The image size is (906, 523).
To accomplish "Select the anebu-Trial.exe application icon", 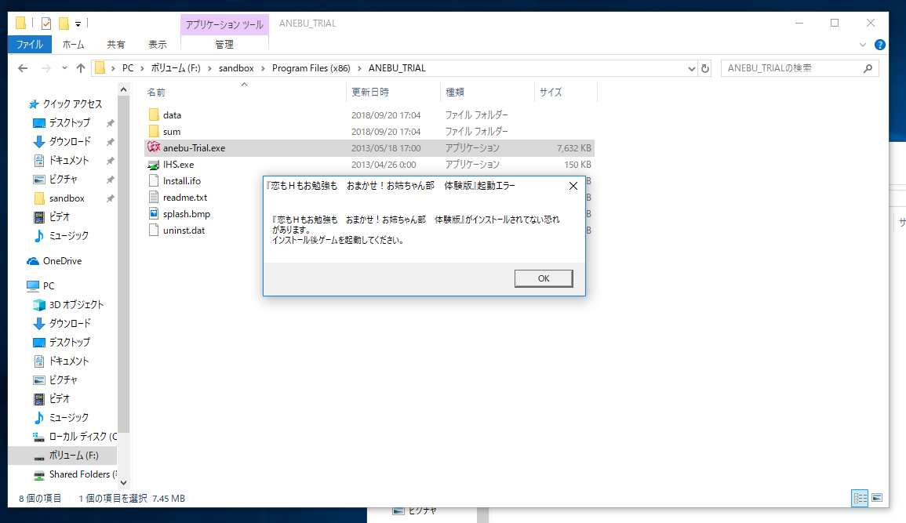I will 154,147.
